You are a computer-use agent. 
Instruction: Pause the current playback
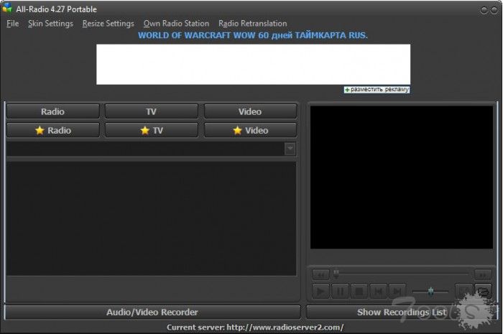click(x=341, y=291)
